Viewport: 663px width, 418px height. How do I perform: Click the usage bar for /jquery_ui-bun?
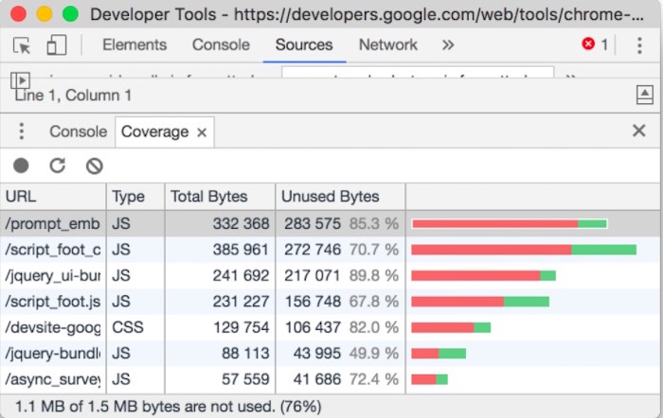[x=483, y=276]
